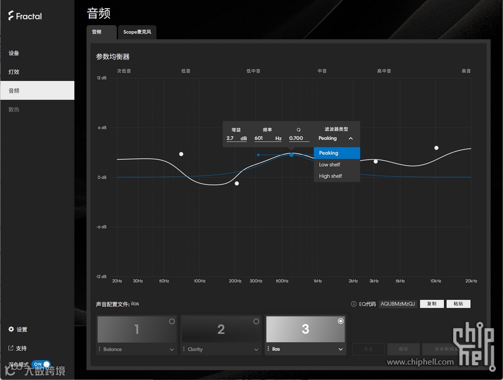Choose Peaking filter type

(x=337, y=153)
